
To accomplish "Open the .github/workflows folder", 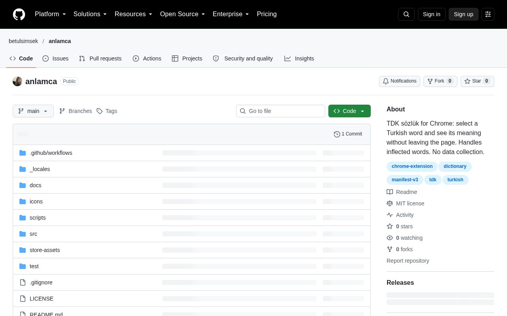I will pos(51,153).
